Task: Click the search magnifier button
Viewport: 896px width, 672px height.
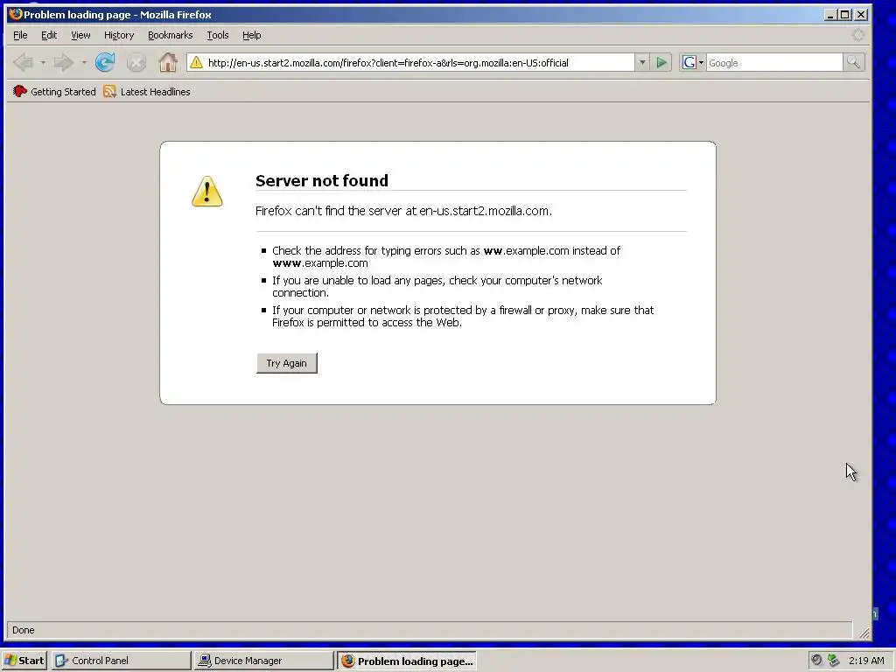Action: pyautogui.click(x=853, y=62)
